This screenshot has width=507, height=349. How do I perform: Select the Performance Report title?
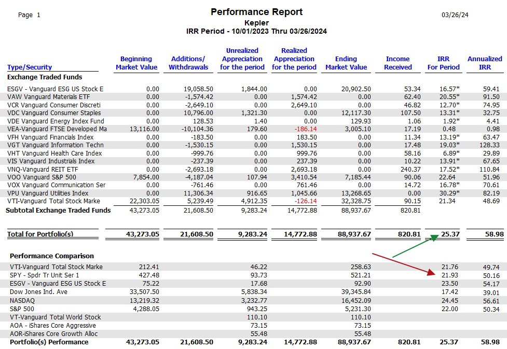[256, 12]
